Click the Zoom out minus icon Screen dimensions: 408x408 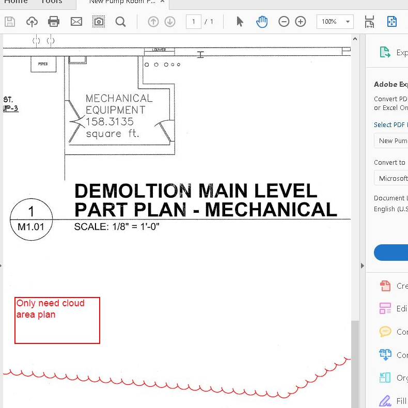pyautogui.click(x=284, y=22)
